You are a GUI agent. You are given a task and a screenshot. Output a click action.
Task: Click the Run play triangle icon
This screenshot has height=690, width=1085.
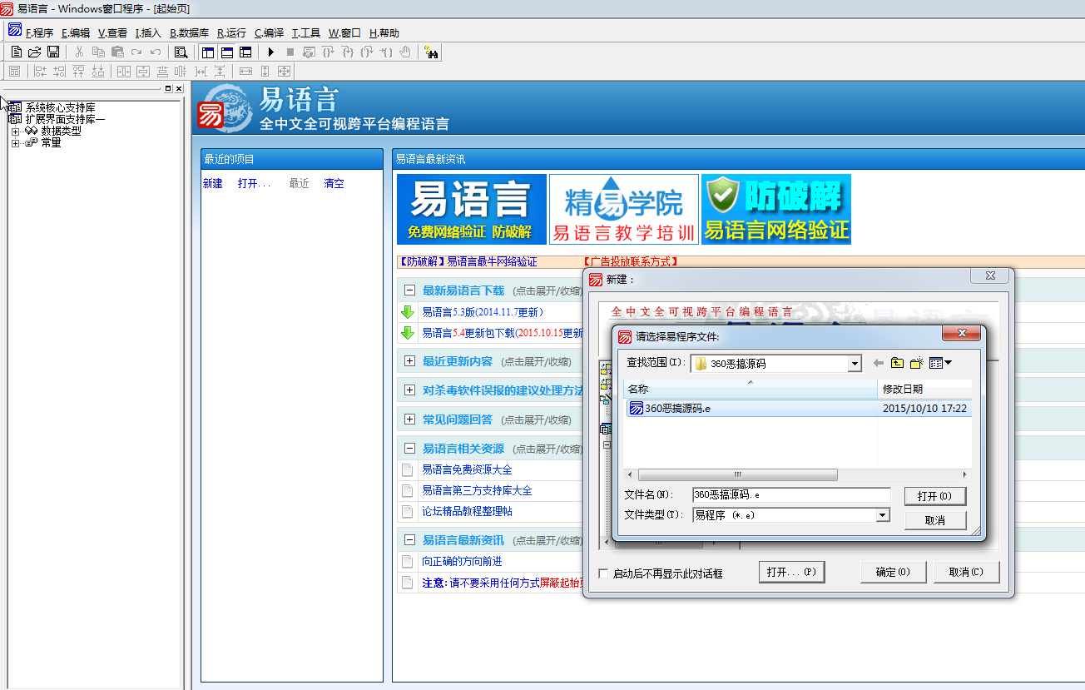coord(271,52)
